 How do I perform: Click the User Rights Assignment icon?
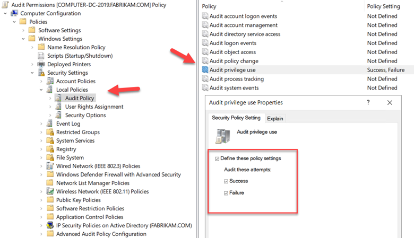pyautogui.click(x=58, y=107)
